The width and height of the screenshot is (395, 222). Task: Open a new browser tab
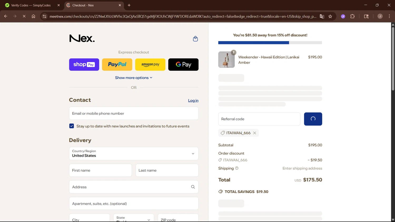coord(129,5)
